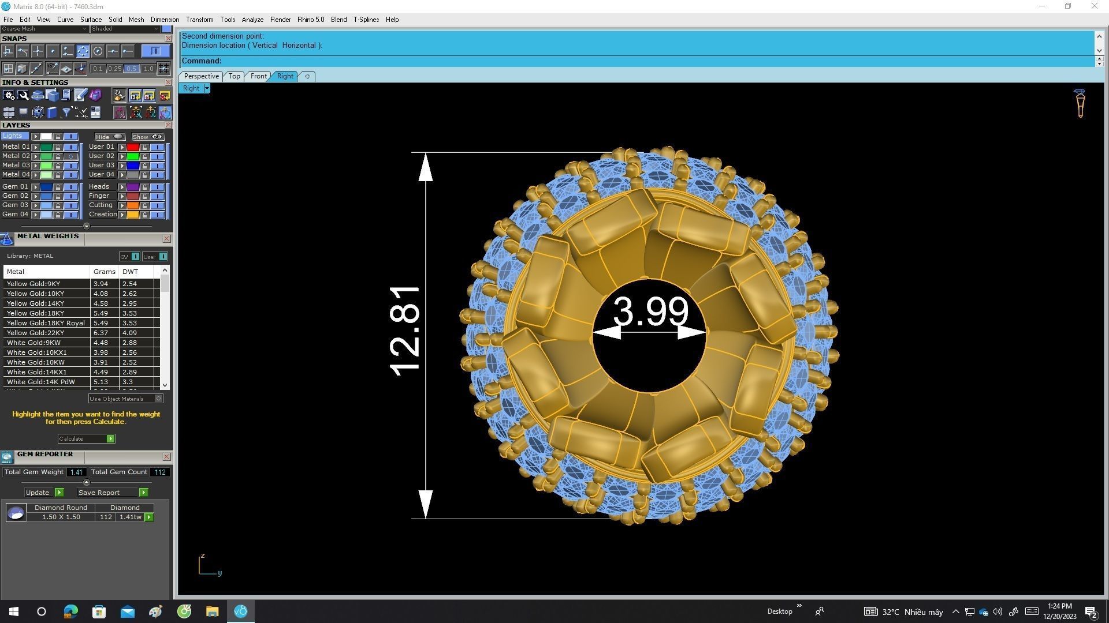
Task: Toggle visibility of Metal 02 layer
Action: coord(70,156)
